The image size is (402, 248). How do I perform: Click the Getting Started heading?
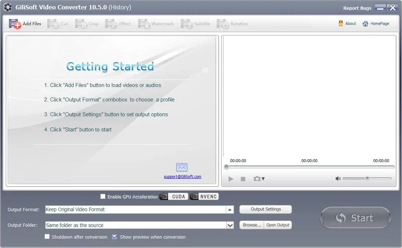coord(110,67)
